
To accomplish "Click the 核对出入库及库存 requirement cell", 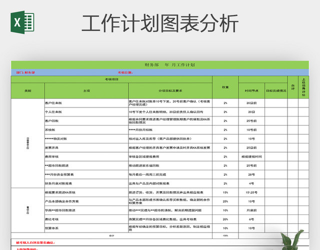I will pyautogui.click(x=170, y=139).
